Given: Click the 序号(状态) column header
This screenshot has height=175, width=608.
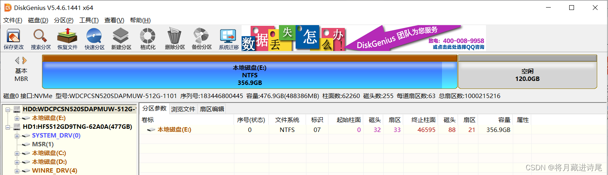Looking at the screenshot, I should 251,120.
